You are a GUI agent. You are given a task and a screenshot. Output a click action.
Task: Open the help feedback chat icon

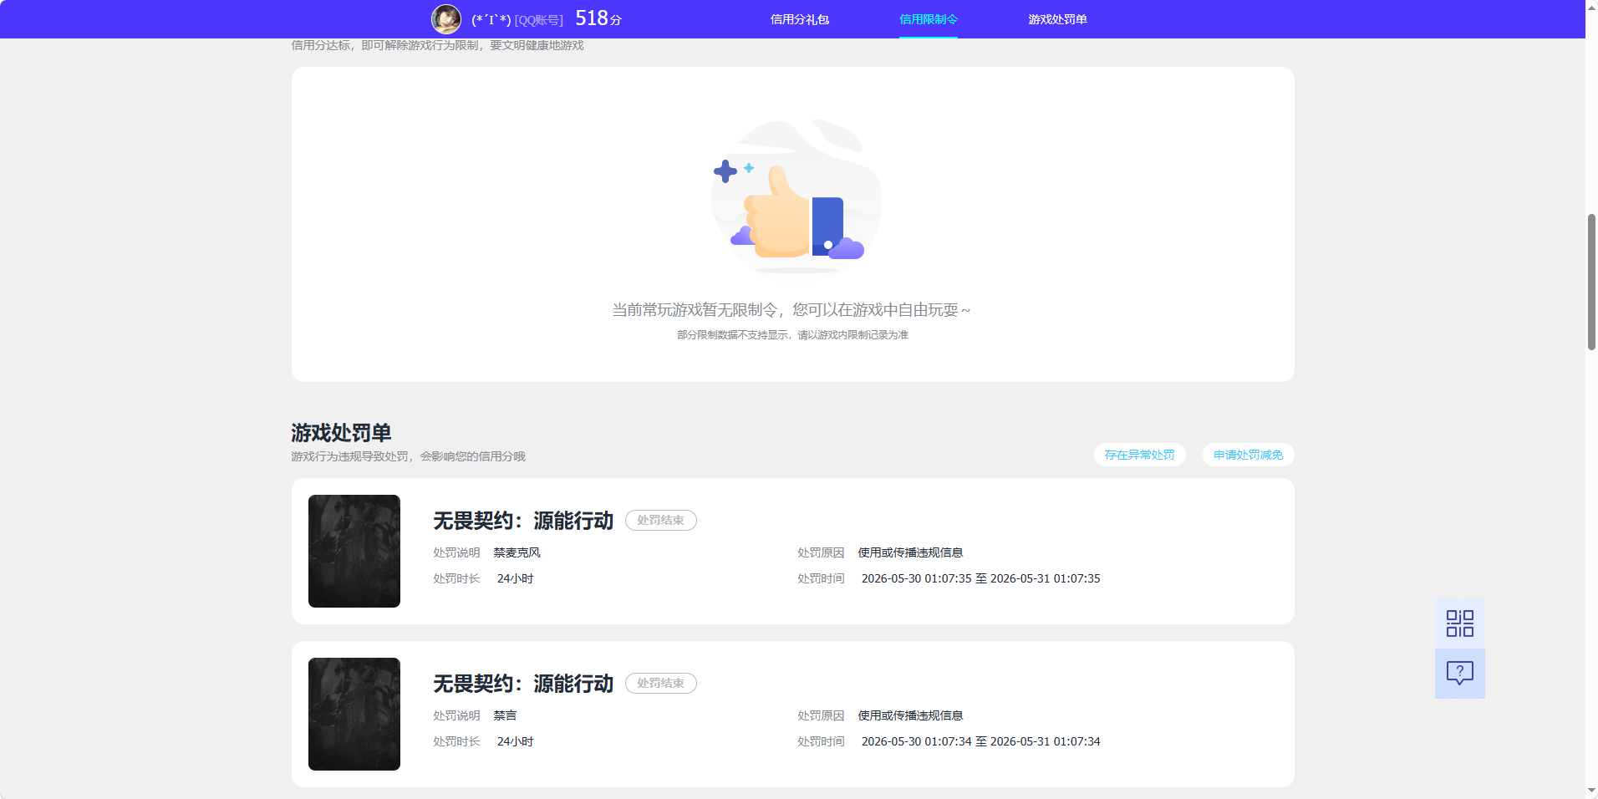tap(1459, 674)
